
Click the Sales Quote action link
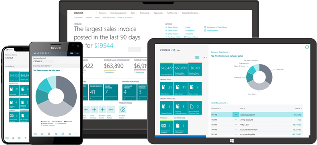pos(171,27)
